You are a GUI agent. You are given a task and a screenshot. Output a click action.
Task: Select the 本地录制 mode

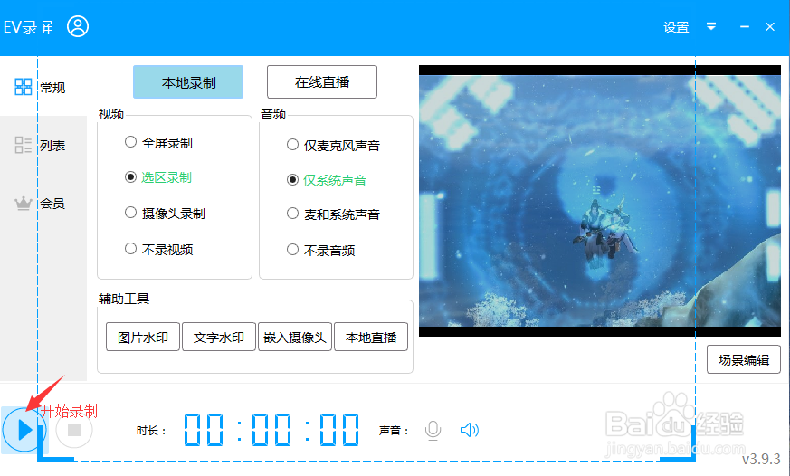pos(188,82)
